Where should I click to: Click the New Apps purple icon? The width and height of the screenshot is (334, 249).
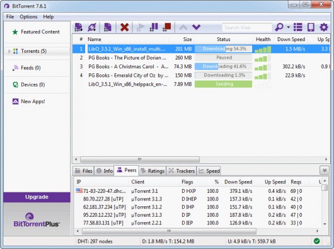pos(16,101)
